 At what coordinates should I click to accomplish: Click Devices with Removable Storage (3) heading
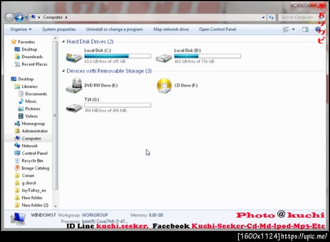pyautogui.click(x=109, y=71)
